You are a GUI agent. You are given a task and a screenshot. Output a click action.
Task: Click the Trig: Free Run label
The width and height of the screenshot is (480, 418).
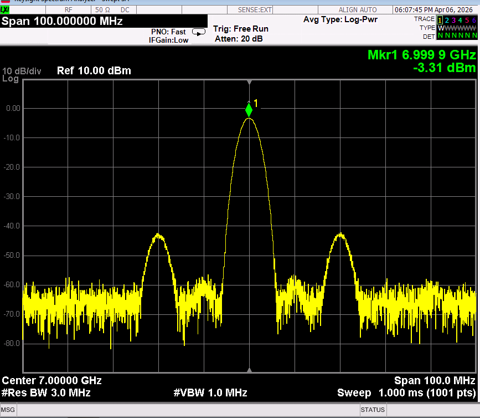tap(241, 29)
